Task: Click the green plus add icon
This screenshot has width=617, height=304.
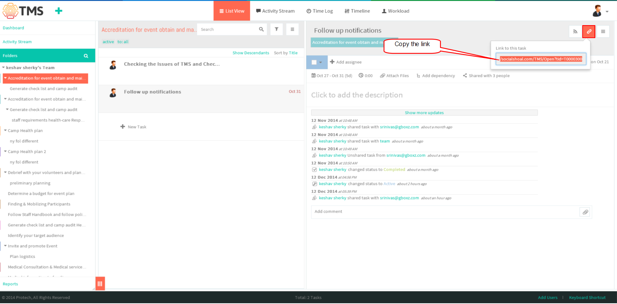Action: (x=58, y=11)
